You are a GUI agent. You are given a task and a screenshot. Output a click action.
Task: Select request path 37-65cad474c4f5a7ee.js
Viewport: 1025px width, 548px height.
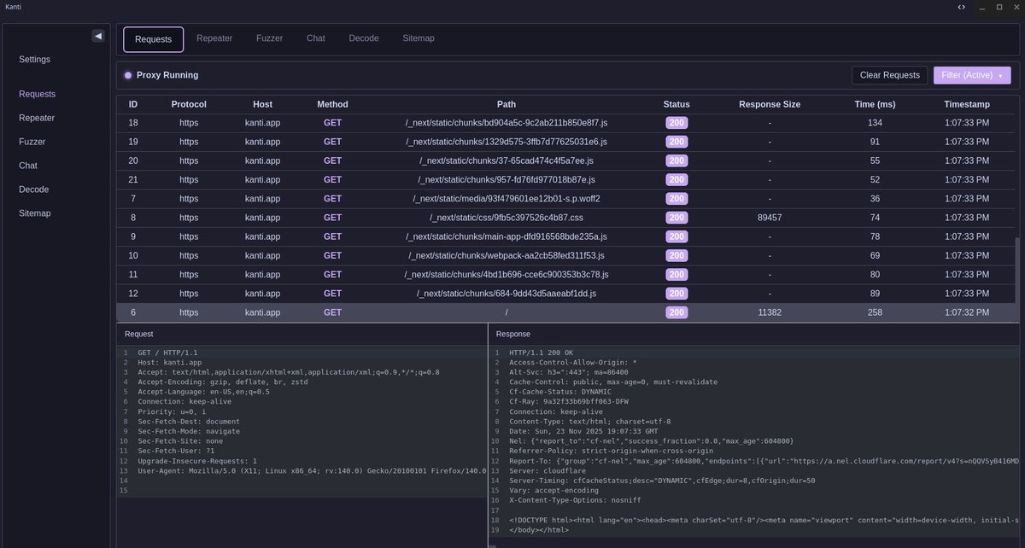pos(507,160)
